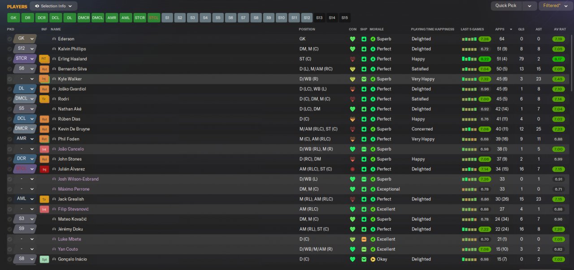Click Gonçalo Inácio's Spt status icon

point(44,259)
